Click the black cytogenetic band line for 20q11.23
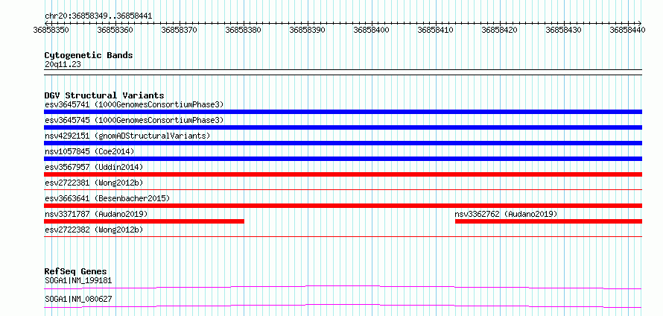The width and height of the screenshot is (663, 316). (x=343, y=72)
